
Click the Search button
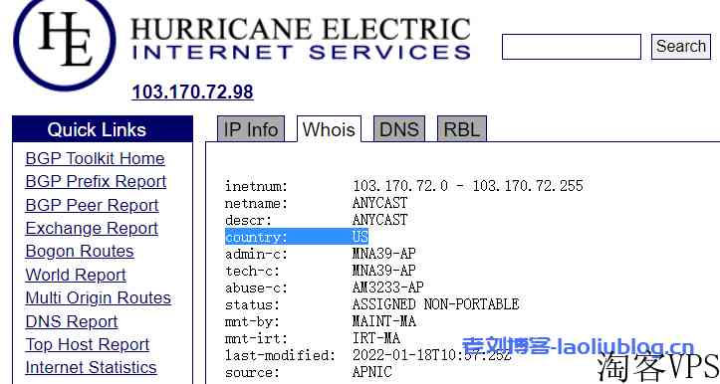pyautogui.click(x=680, y=47)
